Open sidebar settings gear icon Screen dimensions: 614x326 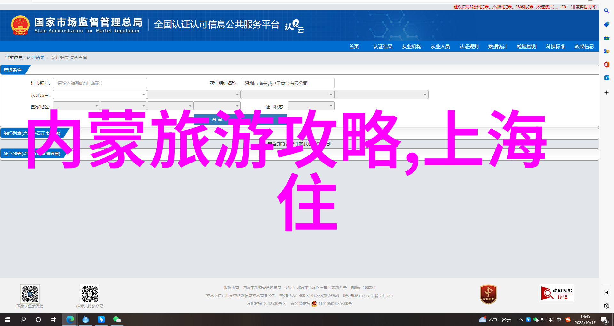pos(606,306)
